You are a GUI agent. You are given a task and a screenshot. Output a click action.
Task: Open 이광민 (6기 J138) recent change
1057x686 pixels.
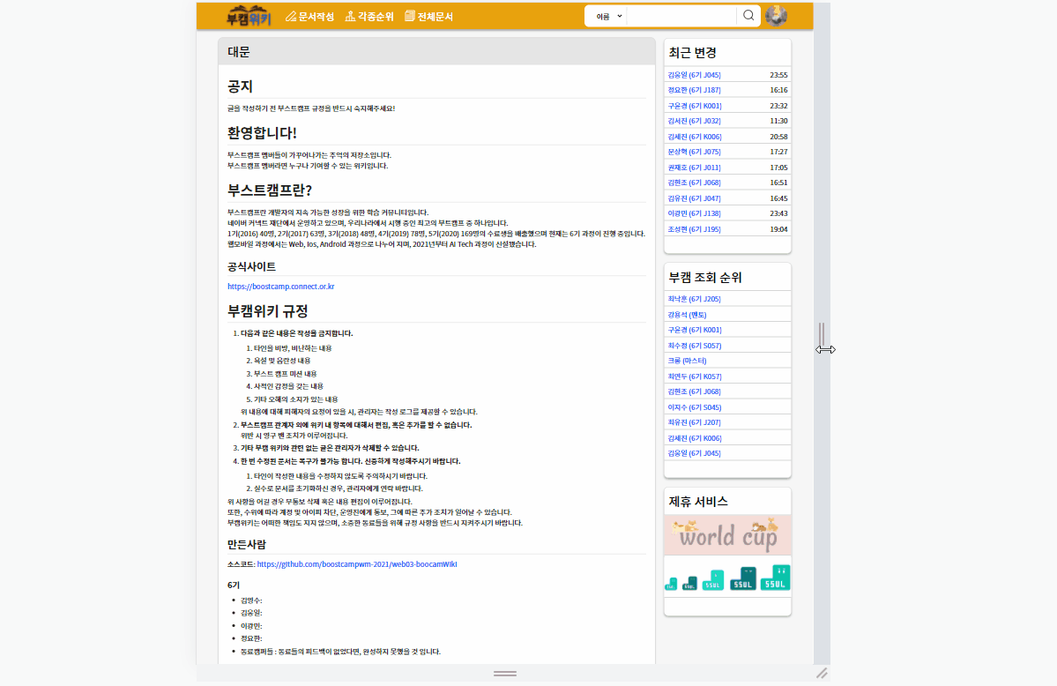pos(694,213)
